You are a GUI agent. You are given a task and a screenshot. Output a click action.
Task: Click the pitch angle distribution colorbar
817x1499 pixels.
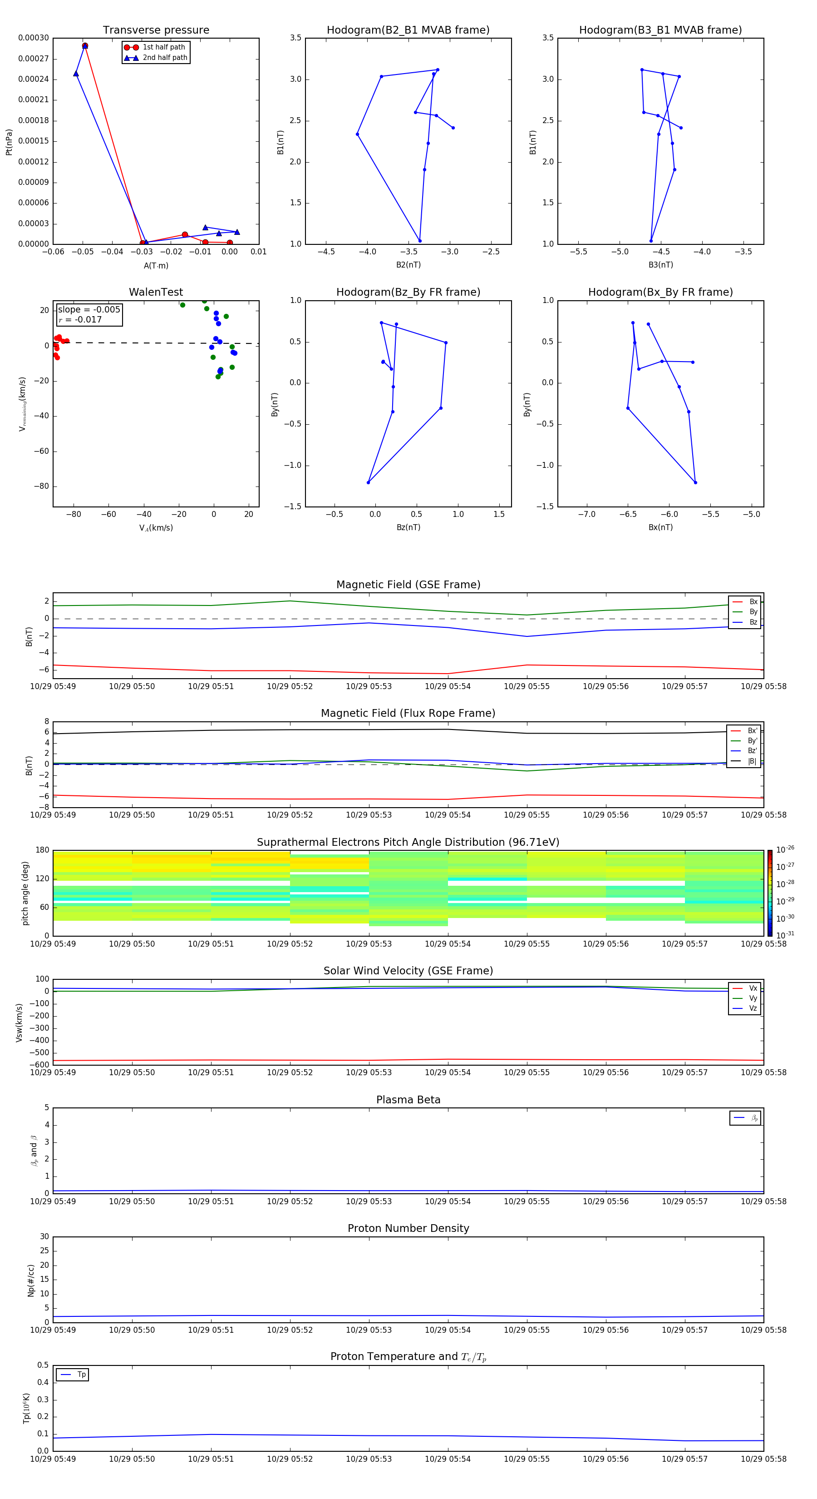coord(769,893)
